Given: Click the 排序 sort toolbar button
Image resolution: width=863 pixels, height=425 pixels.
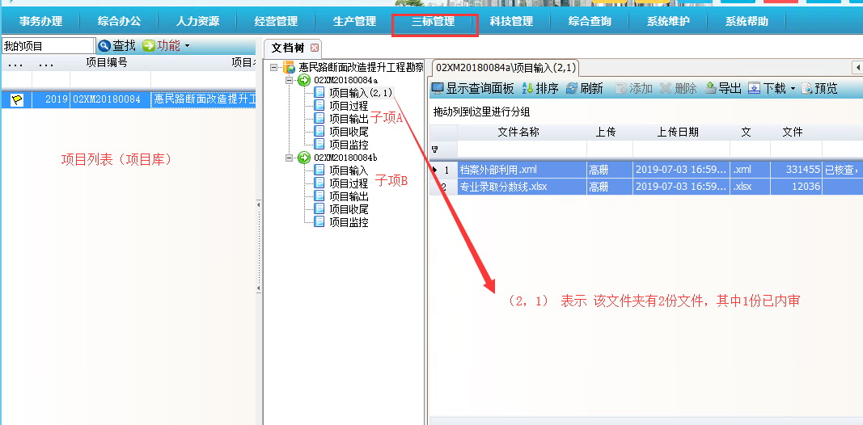Looking at the screenshot, I should pyautogui.click(x=540, y=89).
